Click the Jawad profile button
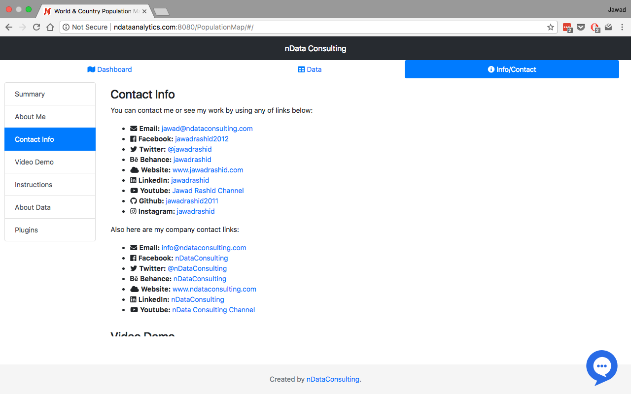Image resolution: width=631 pixels, height=394 pixels. coord(617,10)
